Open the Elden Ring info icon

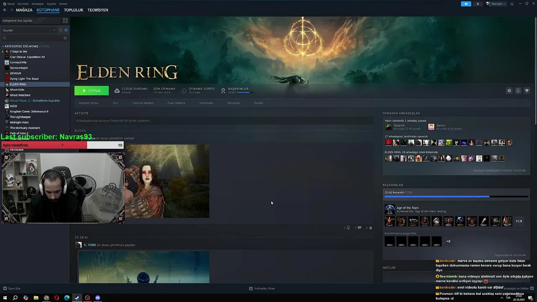518,91
